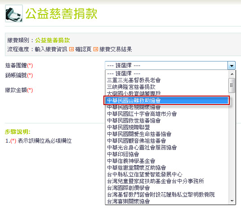Select 中華印經協會 in the list
Viewport: 241px width, 210px height.
coord(167,154)
